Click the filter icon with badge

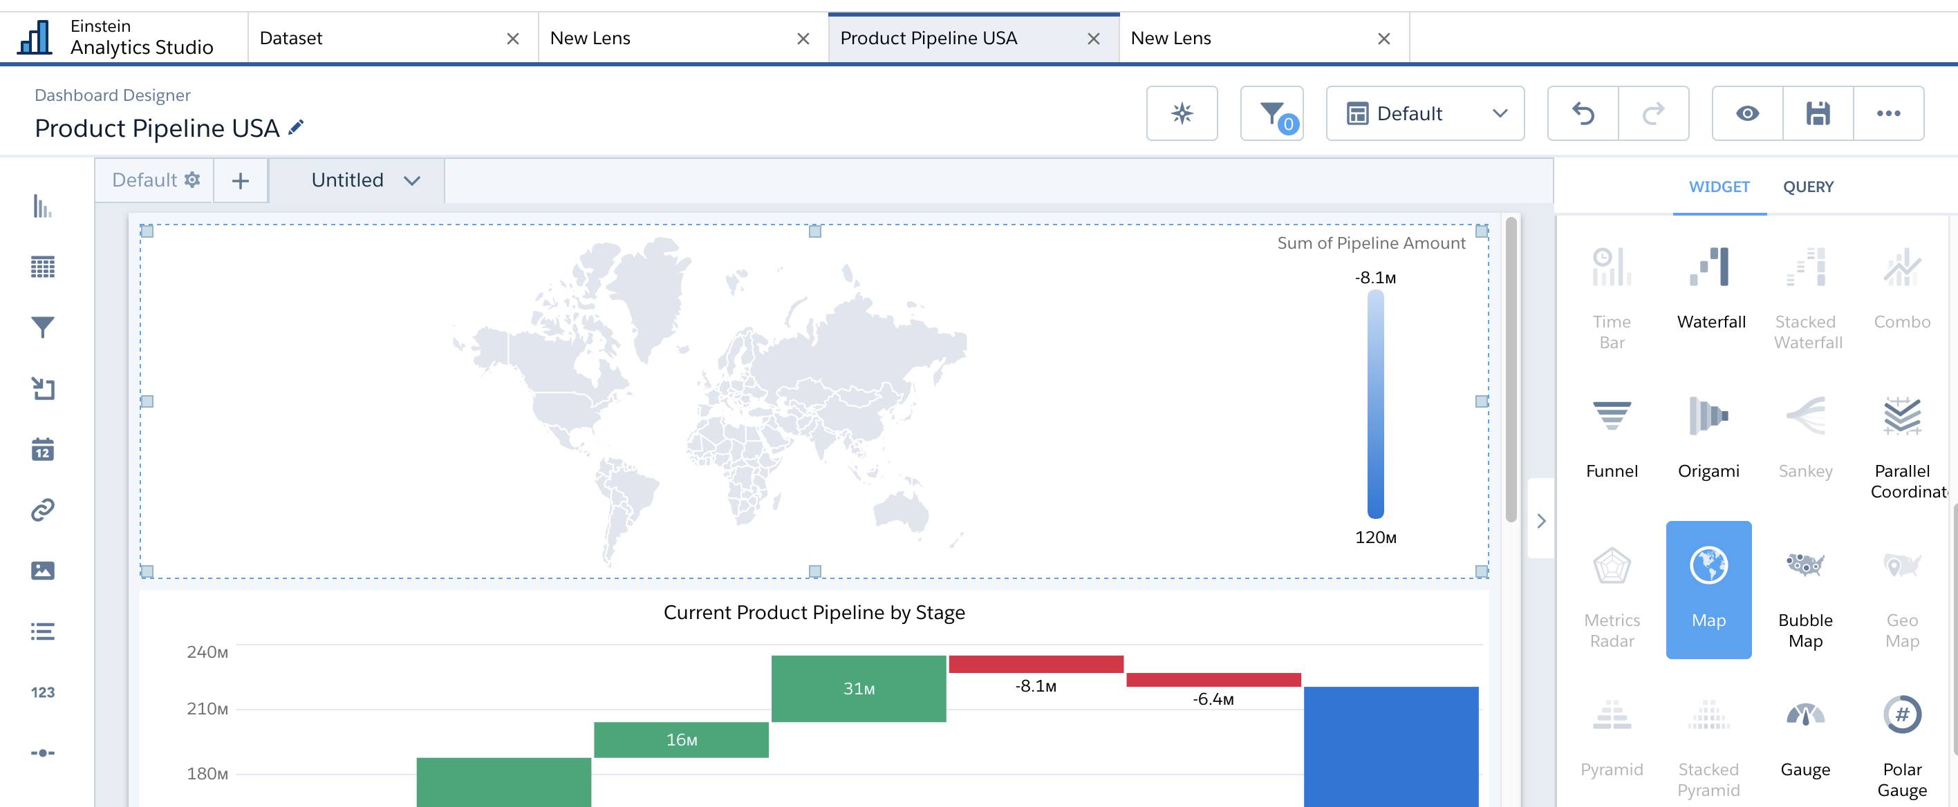click(1271, 112)
